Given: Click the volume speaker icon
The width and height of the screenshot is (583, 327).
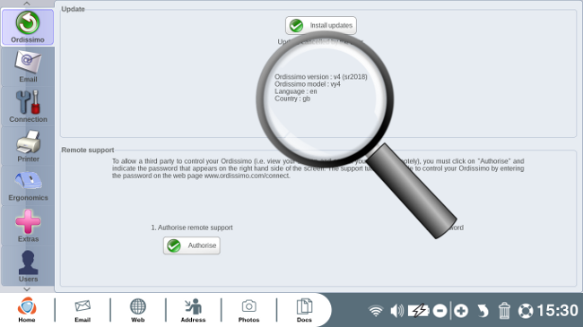Looking at the screenshot, I should point(396,310).
